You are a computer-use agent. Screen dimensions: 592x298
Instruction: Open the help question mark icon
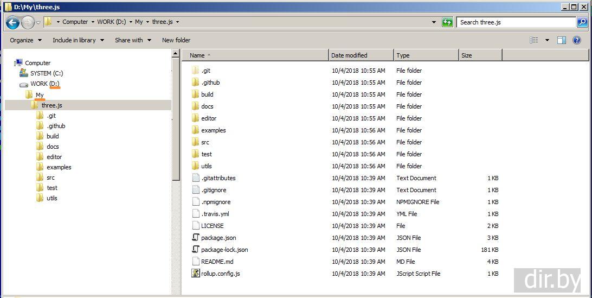(577, 40)
